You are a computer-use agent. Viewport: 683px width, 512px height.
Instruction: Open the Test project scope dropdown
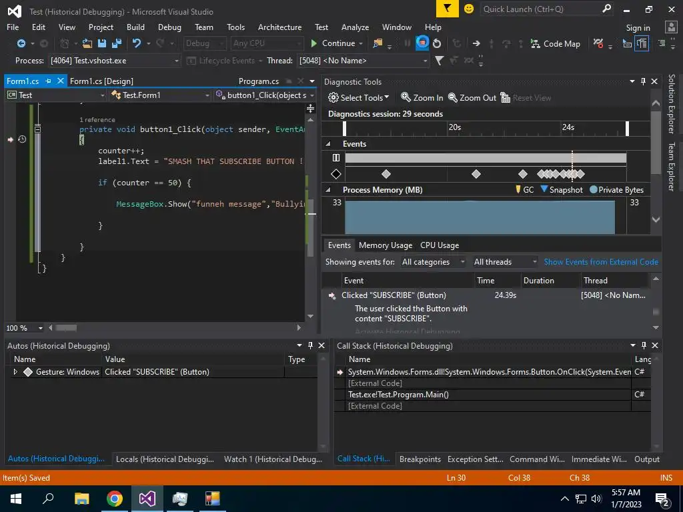56,95
